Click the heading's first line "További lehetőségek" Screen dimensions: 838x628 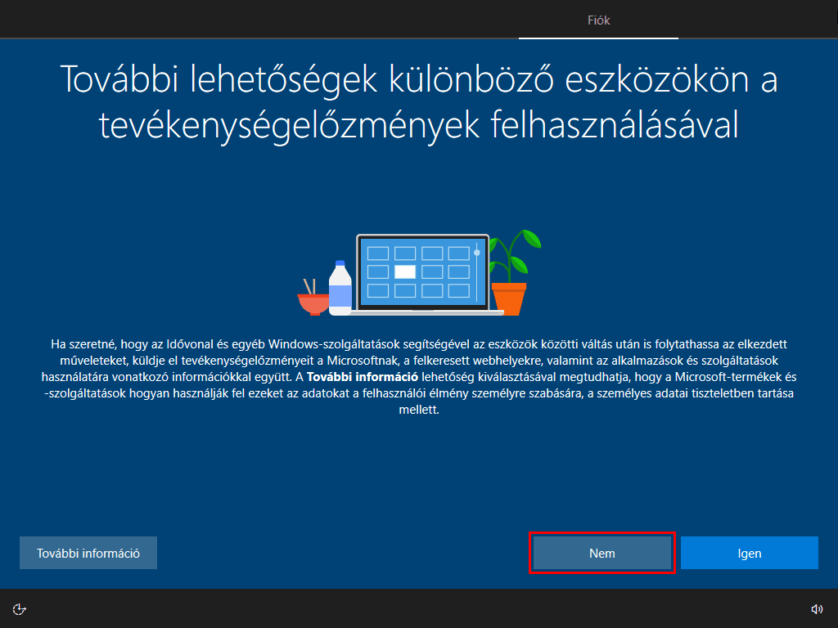[x=214, y=80]
